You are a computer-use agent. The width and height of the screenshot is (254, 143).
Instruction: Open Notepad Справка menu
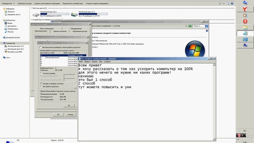[x=107, y=62]
